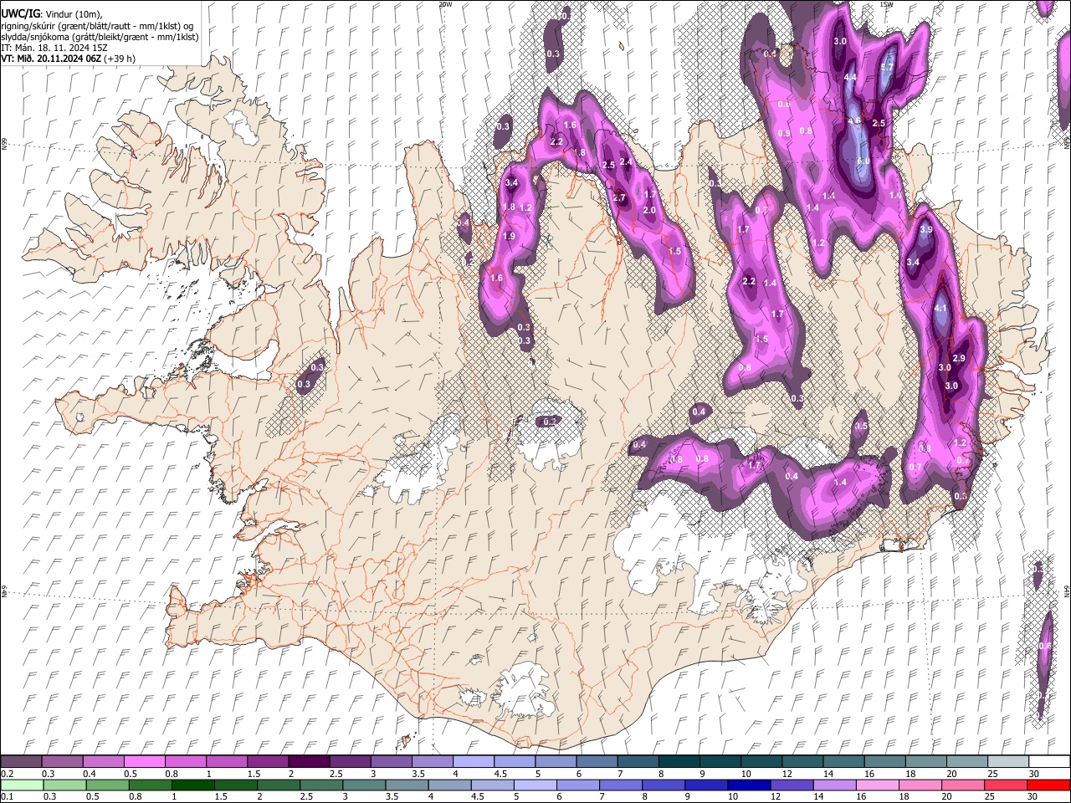Click the bright red lower swatch after 30
The width and height of the screenshot is (1071, 803).
[x=1048, y=785]
